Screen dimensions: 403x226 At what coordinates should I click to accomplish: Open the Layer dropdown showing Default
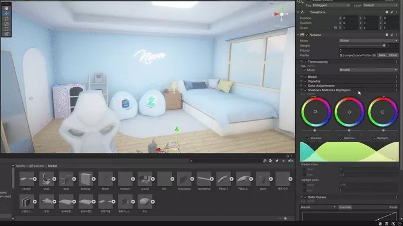coord(380,5)
